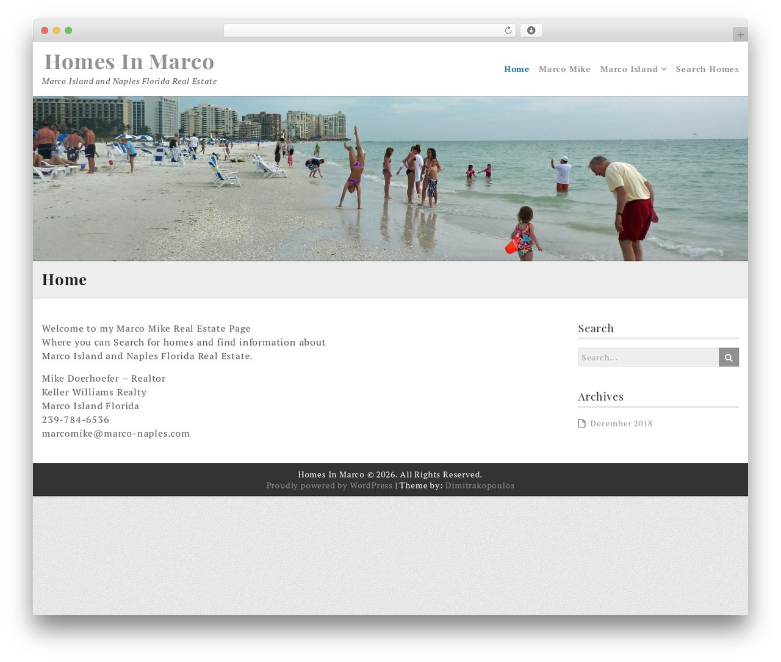Click the Homes In Marco site title
The image size is (781, 662).
click(129, 61)
